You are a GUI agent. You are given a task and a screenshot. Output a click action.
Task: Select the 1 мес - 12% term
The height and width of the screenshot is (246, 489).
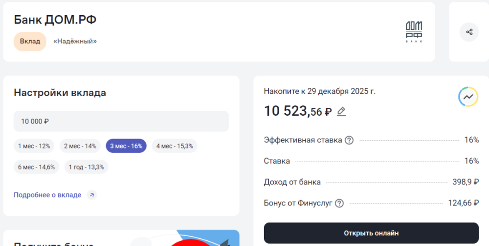point(34,146)
